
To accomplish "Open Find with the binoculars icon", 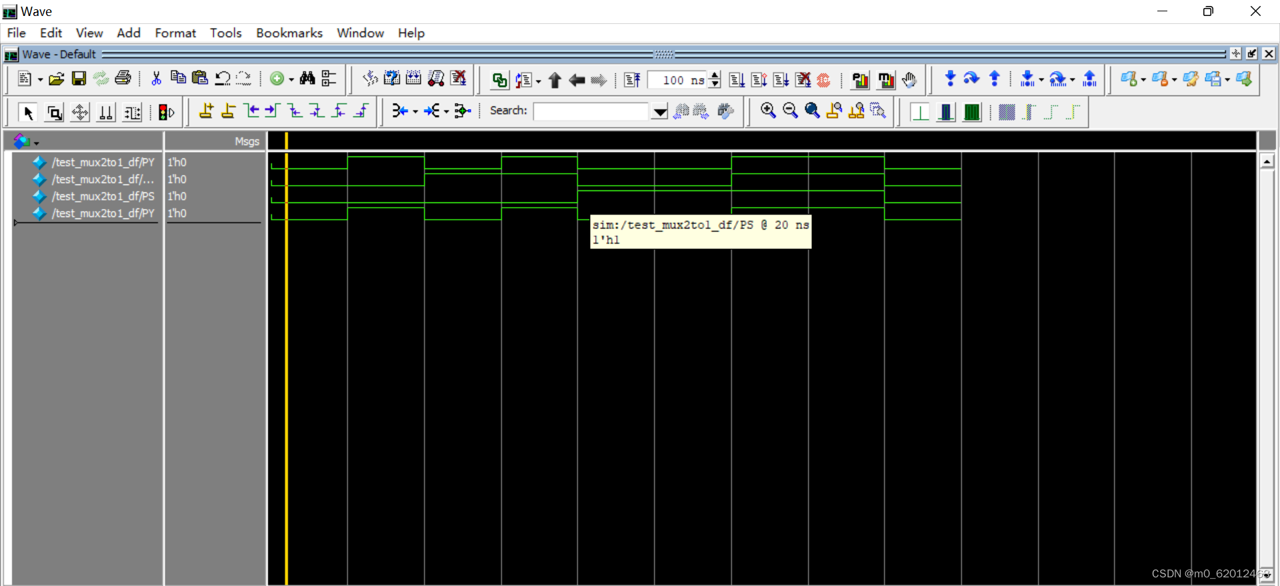I will click(x=307, y=79).
